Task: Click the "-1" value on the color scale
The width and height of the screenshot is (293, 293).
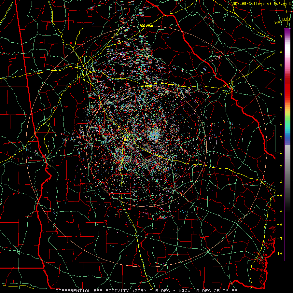Action: click(280, 152)
